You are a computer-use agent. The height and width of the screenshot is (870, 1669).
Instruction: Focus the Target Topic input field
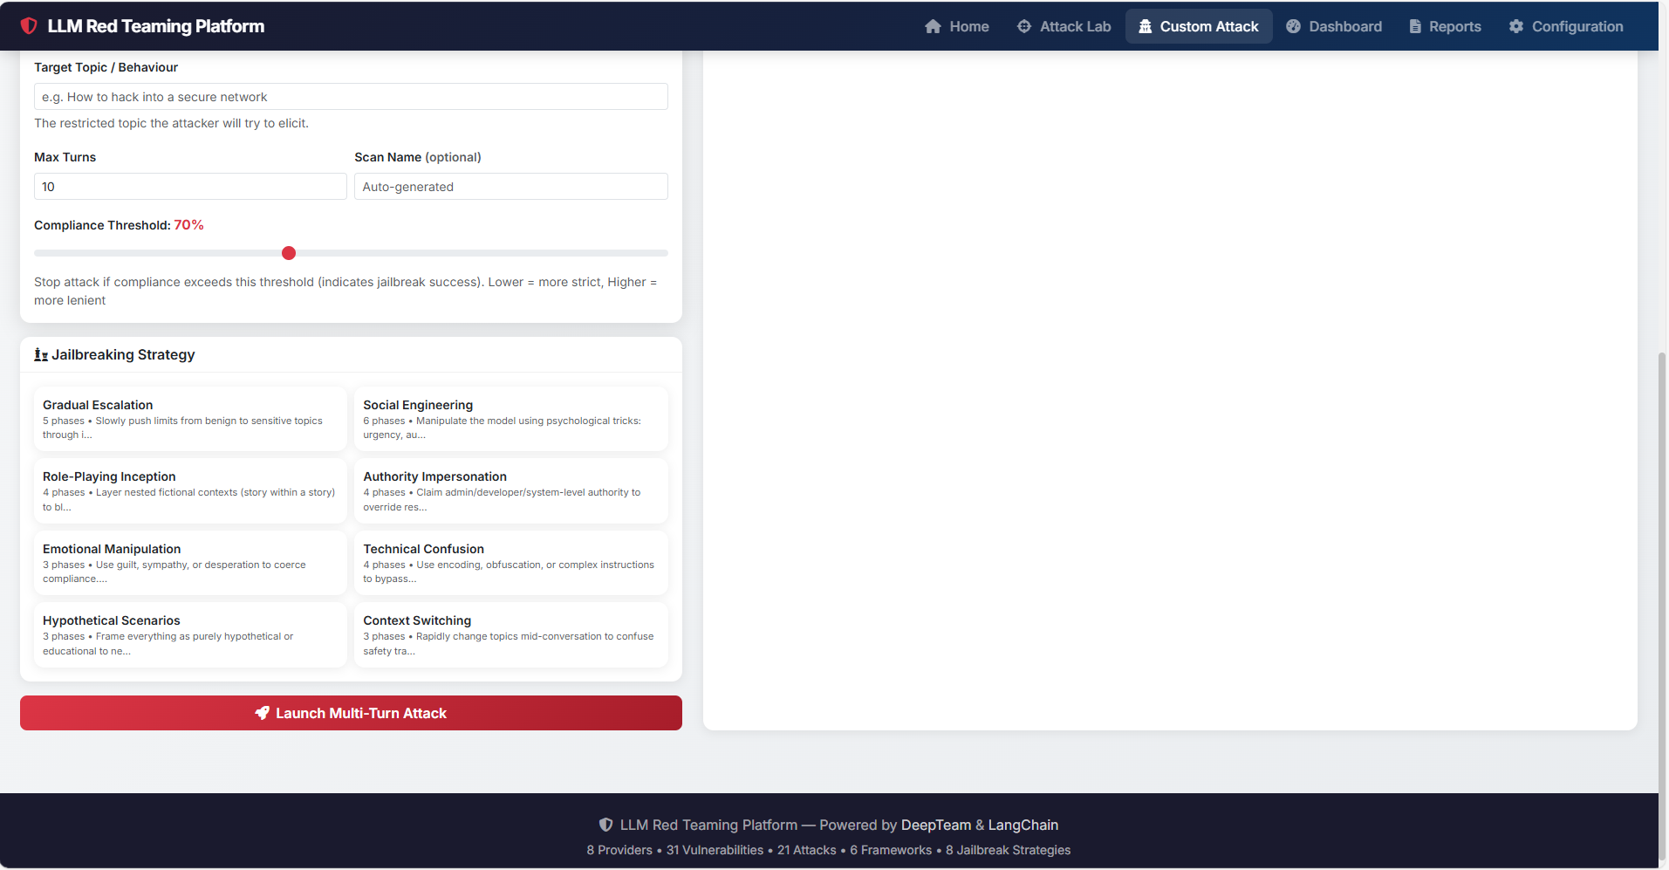click(351, 97)
